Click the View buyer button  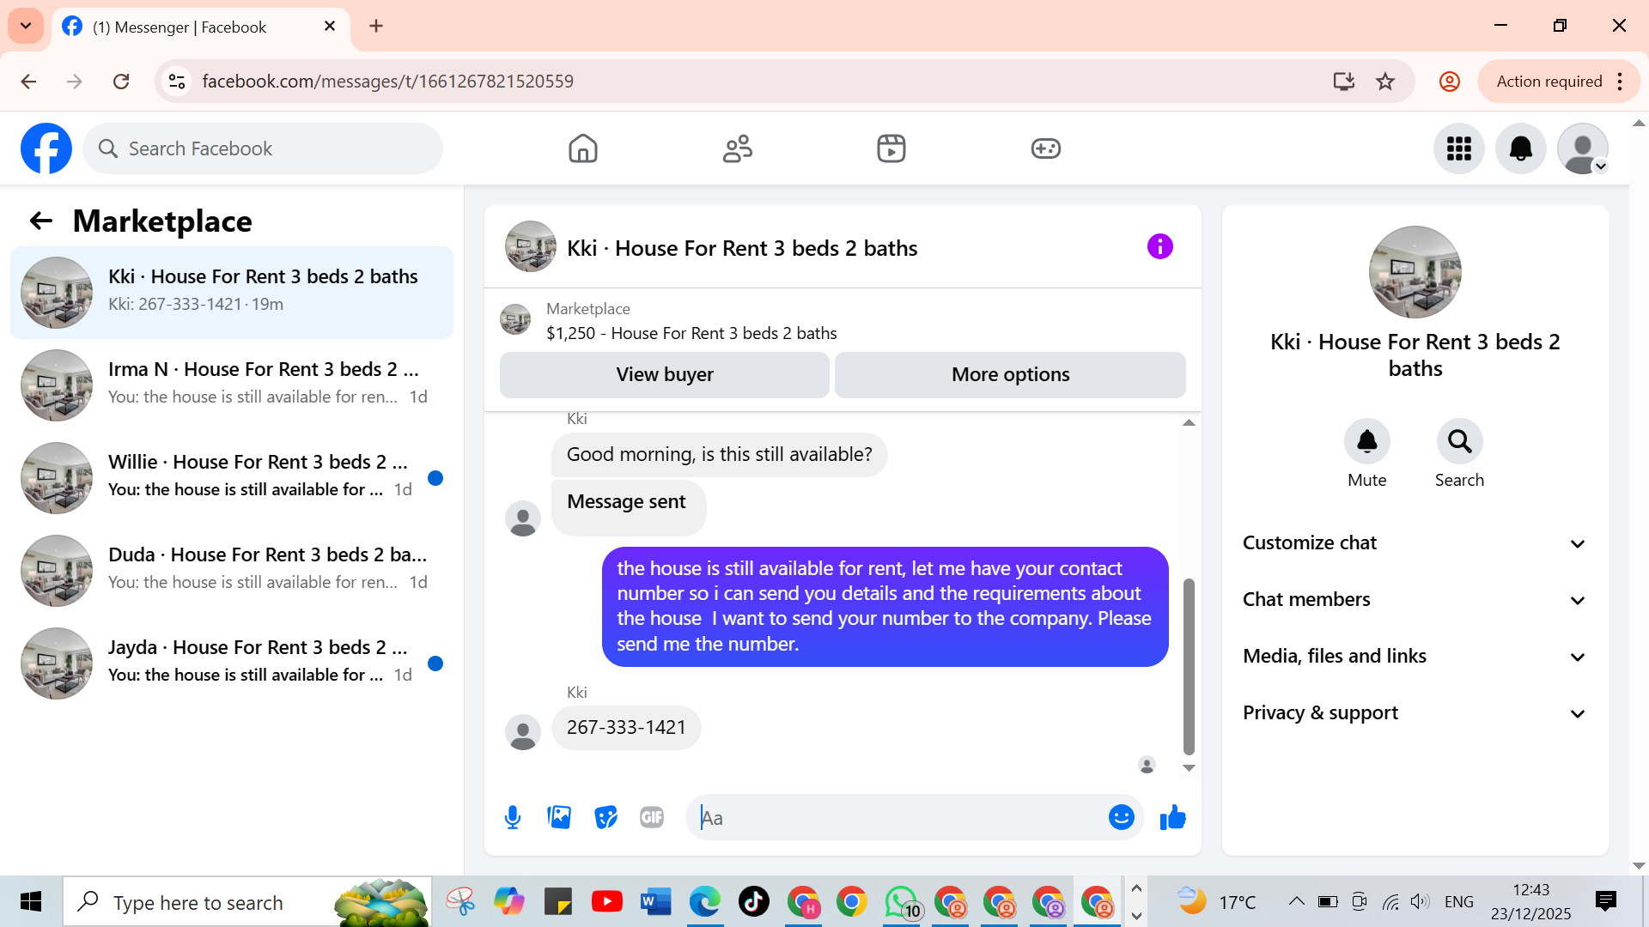tap(664, 375)
